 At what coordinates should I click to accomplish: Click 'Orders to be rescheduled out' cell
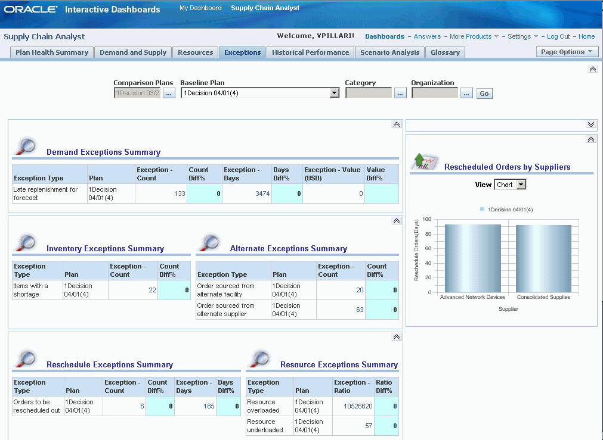[38, 406]
